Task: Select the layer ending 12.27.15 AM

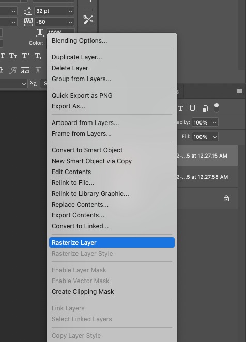Action: click(x=207, y=156)
